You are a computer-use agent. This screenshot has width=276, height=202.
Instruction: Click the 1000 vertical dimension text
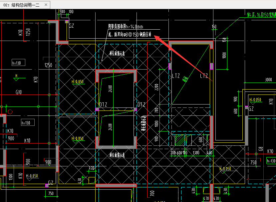(156, 124)
